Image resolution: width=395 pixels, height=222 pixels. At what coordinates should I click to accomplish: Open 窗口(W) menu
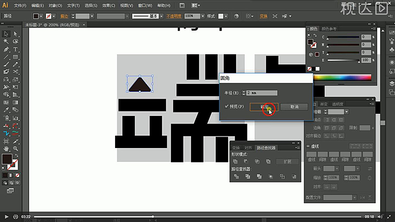145,5
